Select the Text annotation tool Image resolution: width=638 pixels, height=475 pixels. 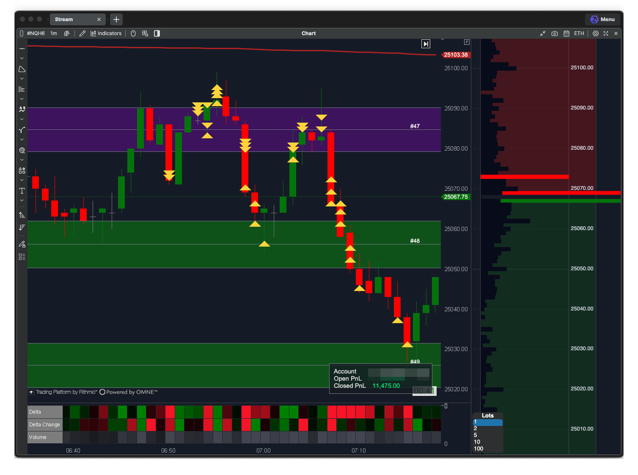[x=22, y=191]
